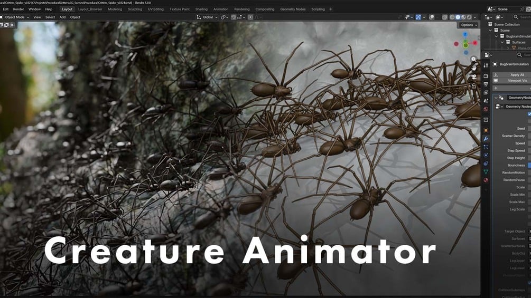Open the View Layer properties tab

(486, 93)
